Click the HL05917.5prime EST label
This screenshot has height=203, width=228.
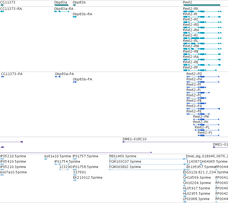196,189
